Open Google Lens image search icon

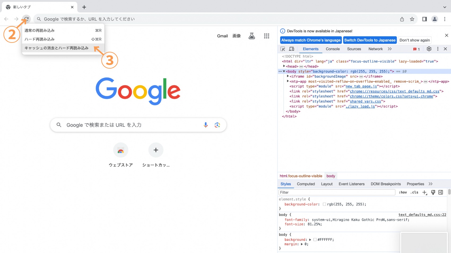point(217,125)
